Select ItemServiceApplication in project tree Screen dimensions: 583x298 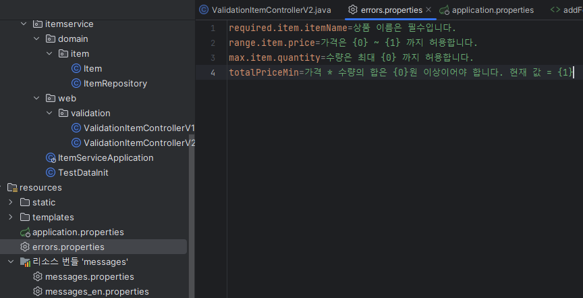pyautogui.click(x=105, y=158)
